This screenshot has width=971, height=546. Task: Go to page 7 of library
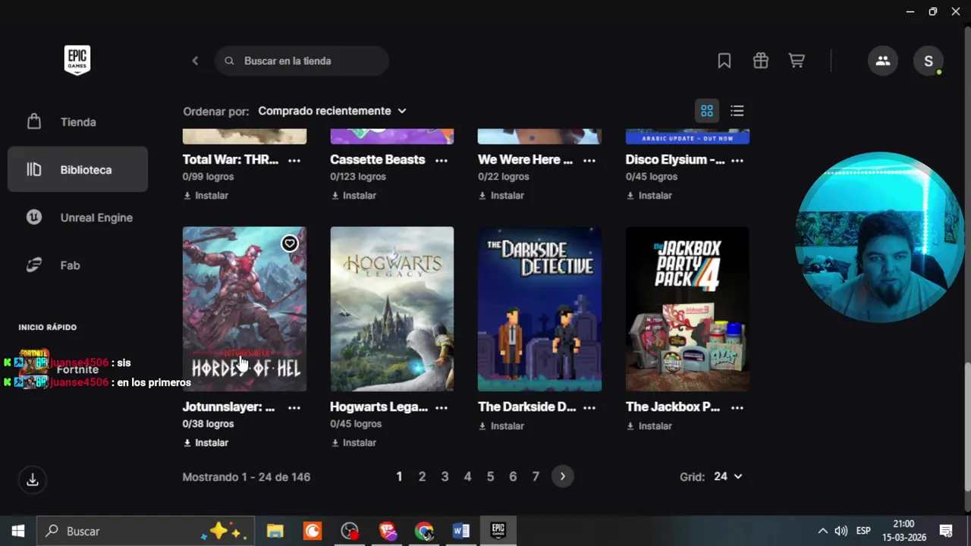tap(536, 477)
